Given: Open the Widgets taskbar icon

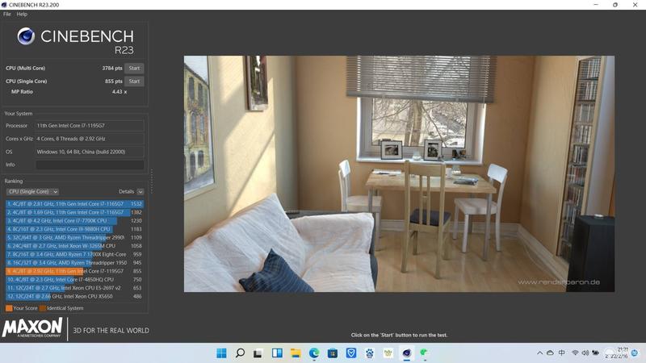Looking at the screenshot, I should 277,353.
